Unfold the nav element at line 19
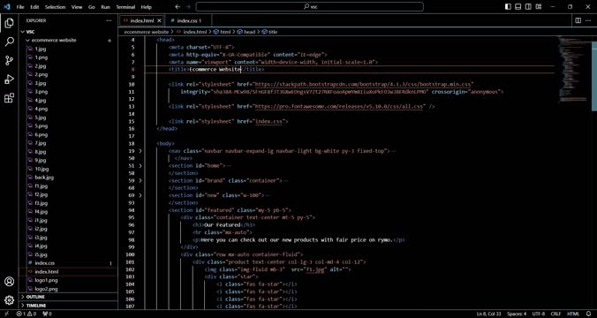Viewport: 597px width, 318px height. coord(140,151)
